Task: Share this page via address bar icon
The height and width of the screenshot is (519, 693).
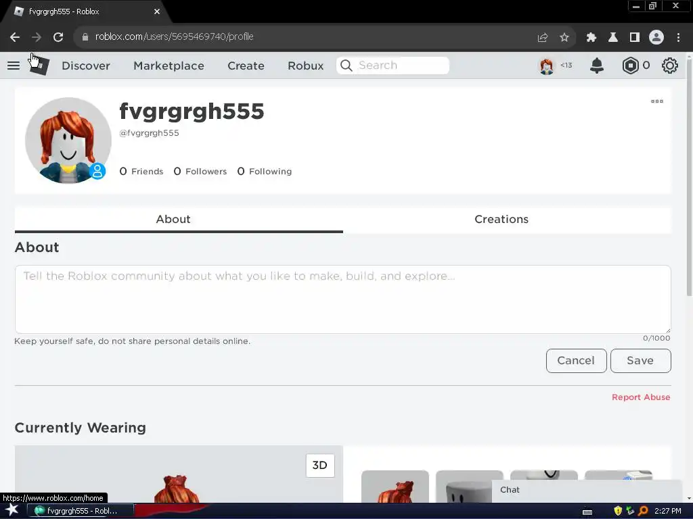Action: pyautogui.click(x=542, y=38)
